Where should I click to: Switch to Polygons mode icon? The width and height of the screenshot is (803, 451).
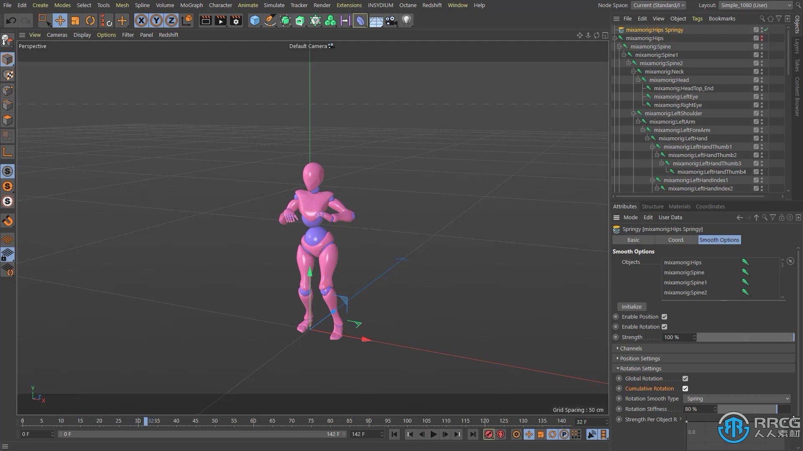[x=8, y=120]
